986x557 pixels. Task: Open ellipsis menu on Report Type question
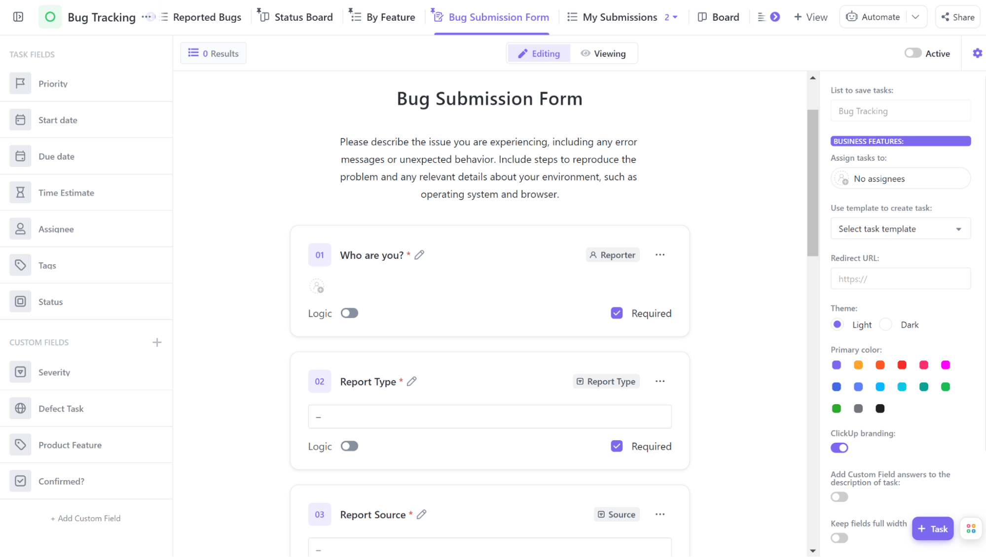click(660, 381)
